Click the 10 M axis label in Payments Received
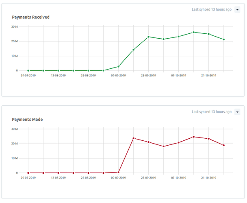 (15, 56)
